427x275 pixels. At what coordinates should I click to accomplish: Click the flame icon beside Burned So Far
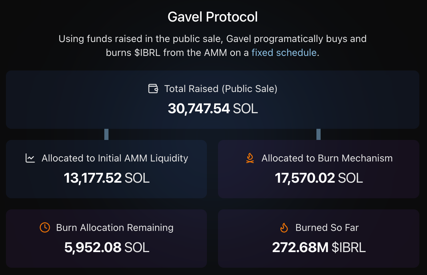coord(284,228)
